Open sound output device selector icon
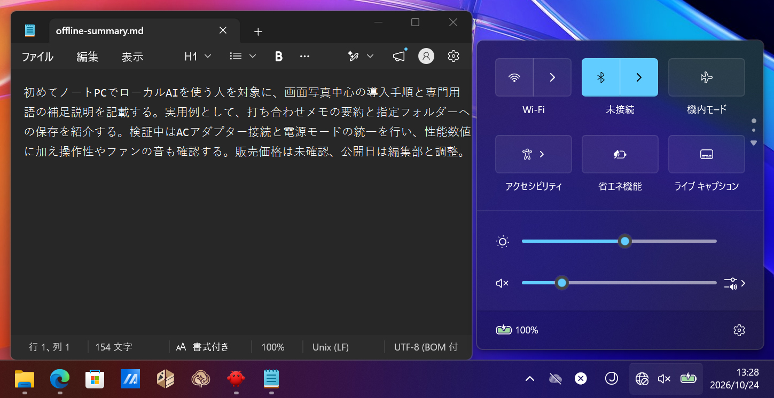This screenshot has height=398, width=774. pyautogui.click(x=734, y=283)
